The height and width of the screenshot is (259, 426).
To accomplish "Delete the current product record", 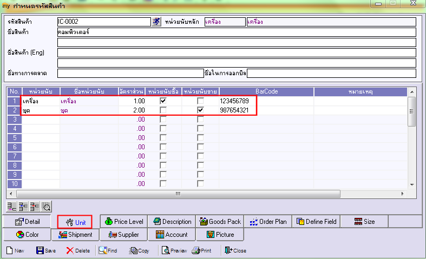I will (x=78, y=250).
